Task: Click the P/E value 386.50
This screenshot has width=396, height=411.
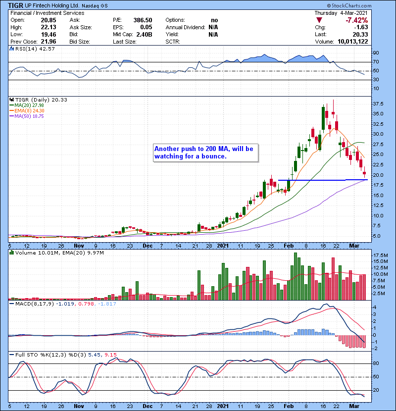Action: click(143, 20)
